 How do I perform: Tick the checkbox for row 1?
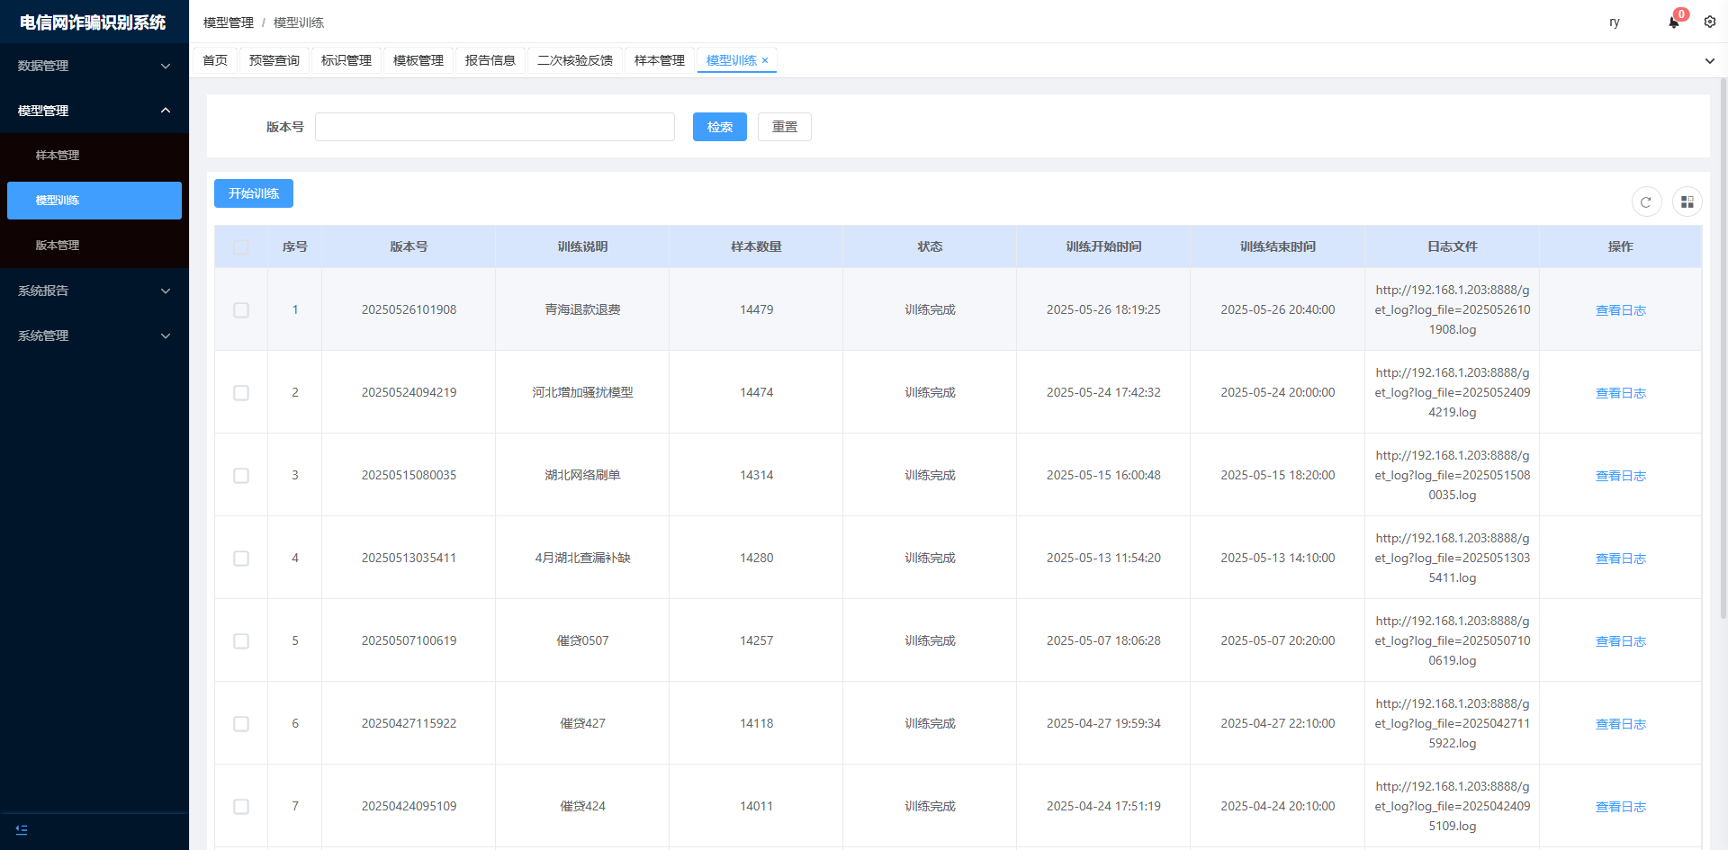pyautogui.click(x=241, y=310)
